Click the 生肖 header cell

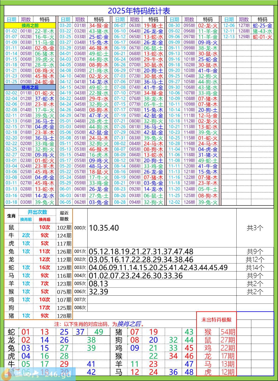click(11, 216)
